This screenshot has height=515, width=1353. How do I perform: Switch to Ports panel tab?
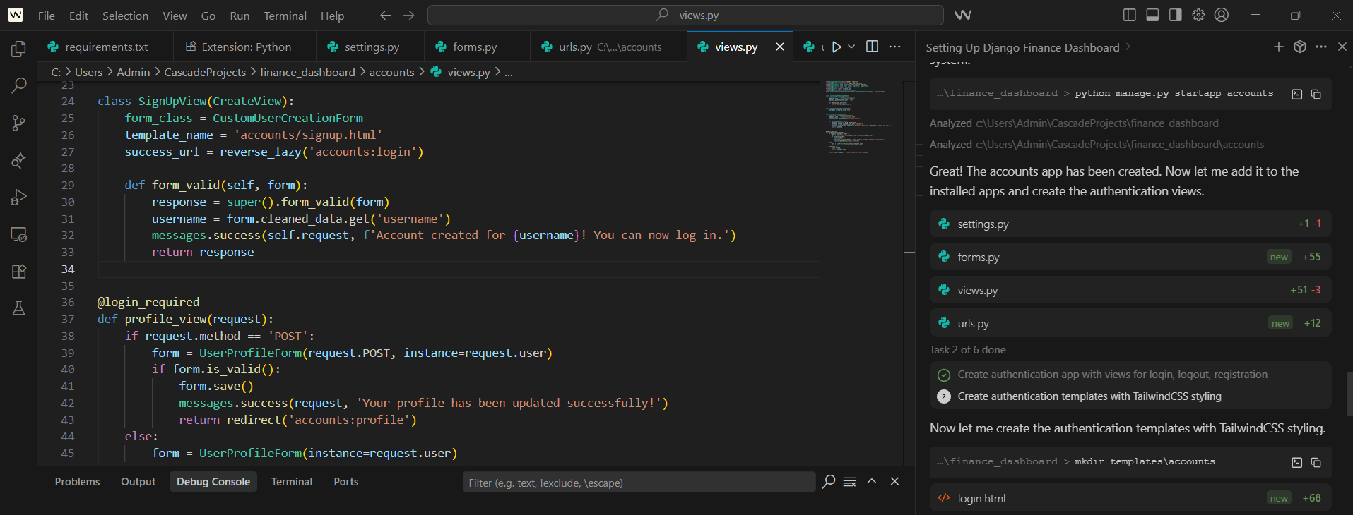(x=345, y=481)
